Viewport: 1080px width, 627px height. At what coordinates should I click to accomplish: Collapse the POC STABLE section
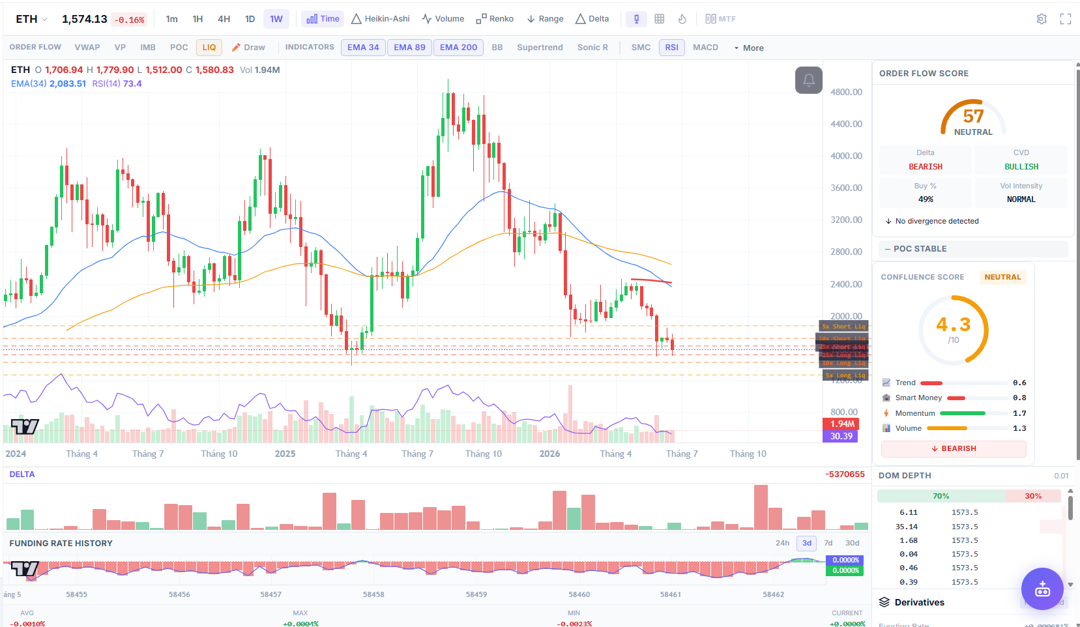(x=973, y=249)
